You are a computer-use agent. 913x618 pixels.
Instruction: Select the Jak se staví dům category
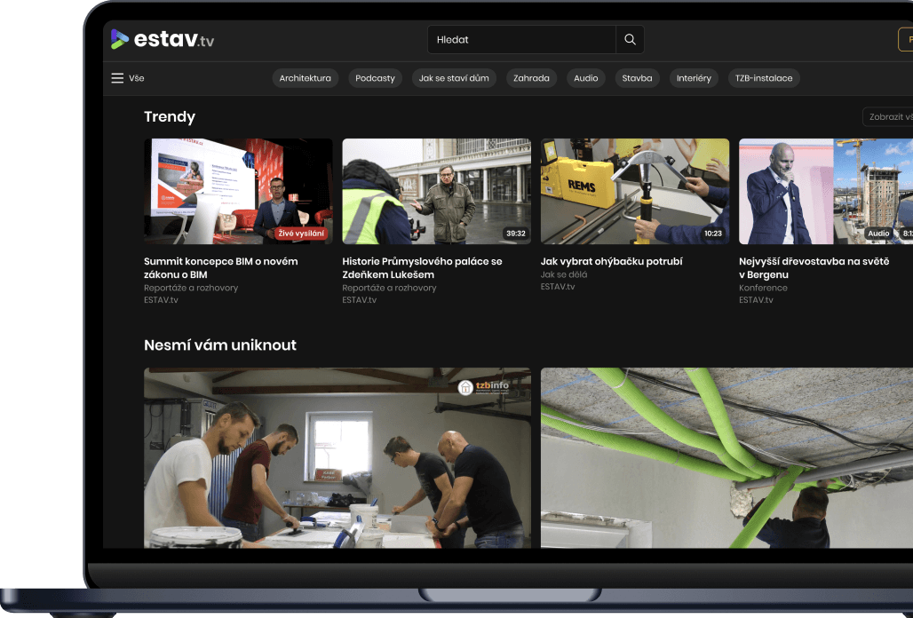pyautogui.click(x=454, y=78)
